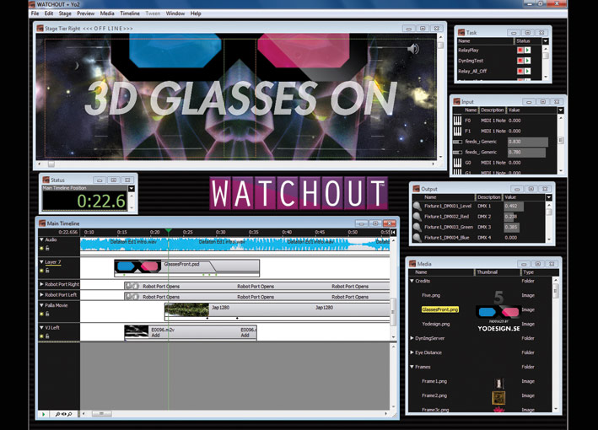Play the Main Timeline with the green arrow
Viewport: 598px width, 430px height.
pyautogui.click(x=44, y=414)
